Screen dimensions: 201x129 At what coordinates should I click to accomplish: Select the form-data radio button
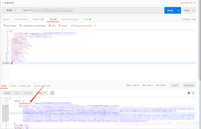pos(5,25)
